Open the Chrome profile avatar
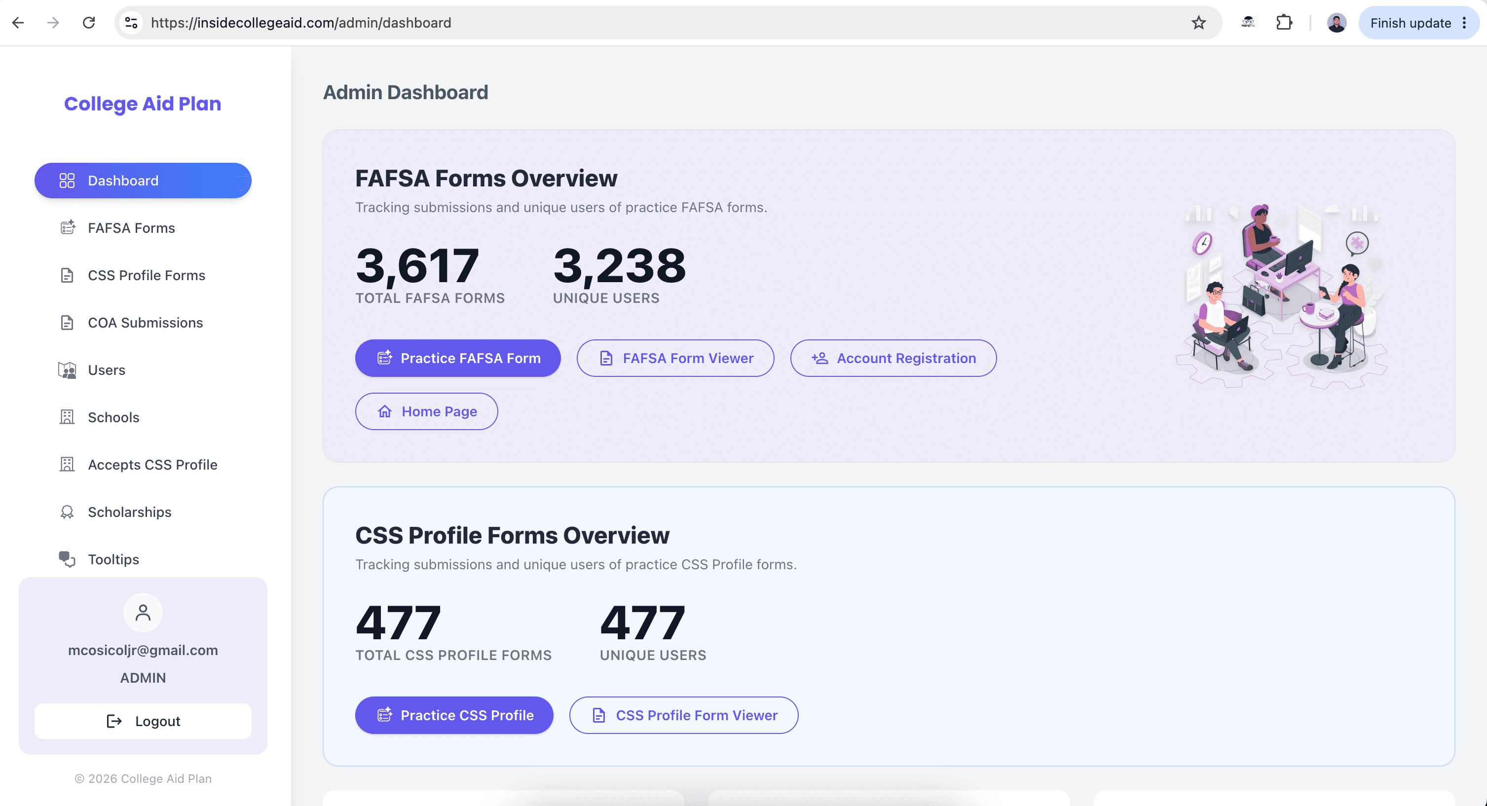The width and height of the screenshot is (1487, 806). (1337, 23)
